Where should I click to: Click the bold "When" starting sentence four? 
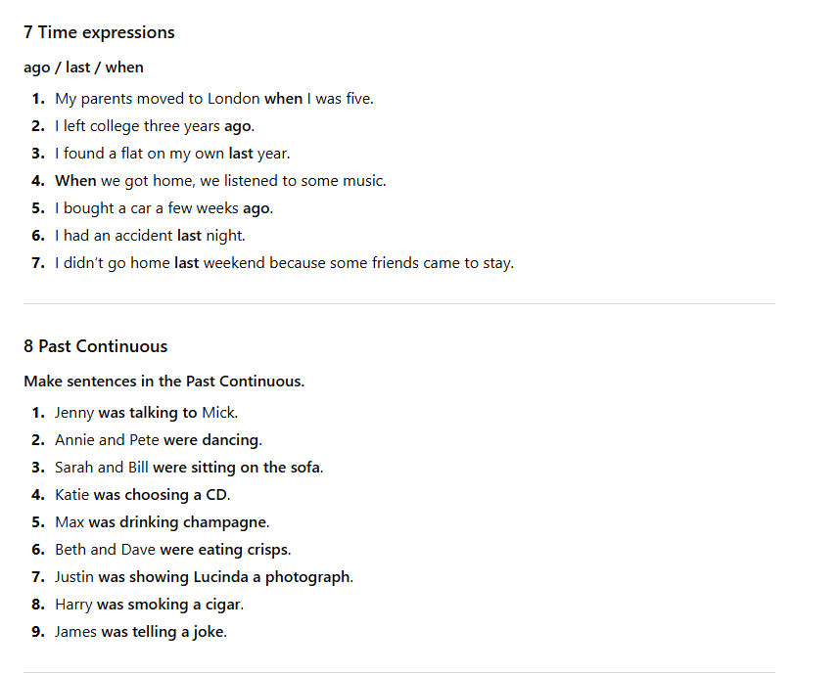(x=75, y=181)
